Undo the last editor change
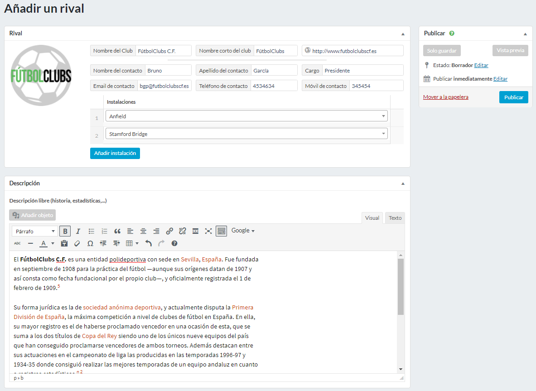Image resolution: width=536 pixels, height=391 pixels. coord(149,243)
